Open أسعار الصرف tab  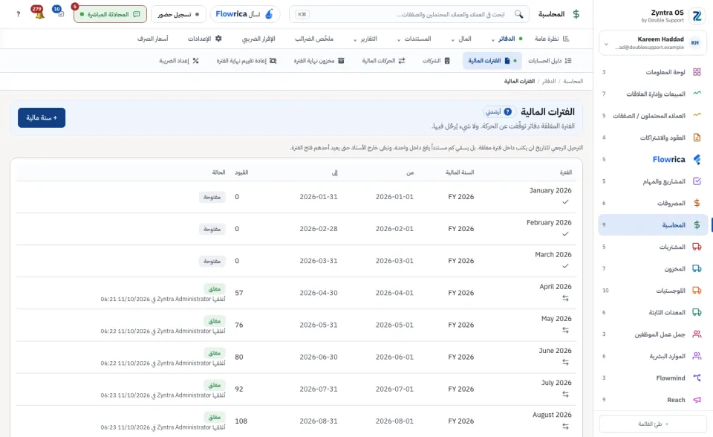point(153,39)
